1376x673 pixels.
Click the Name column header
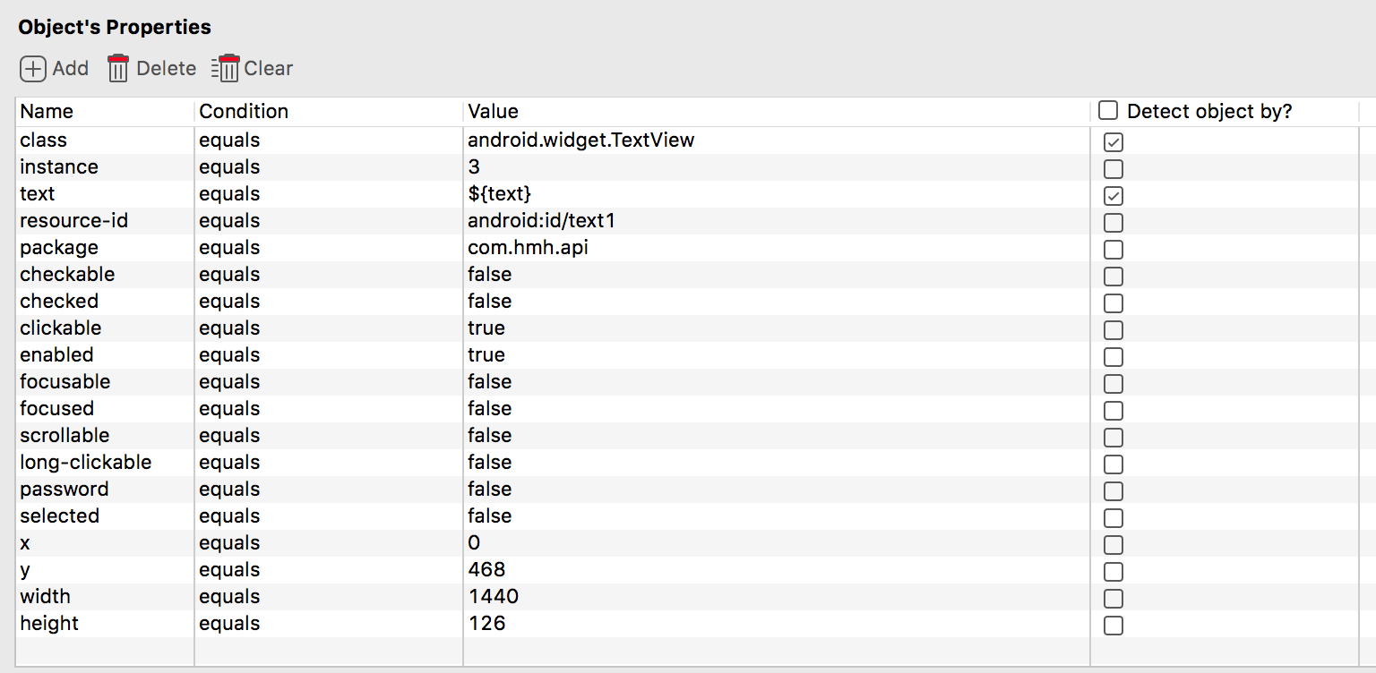47,112
